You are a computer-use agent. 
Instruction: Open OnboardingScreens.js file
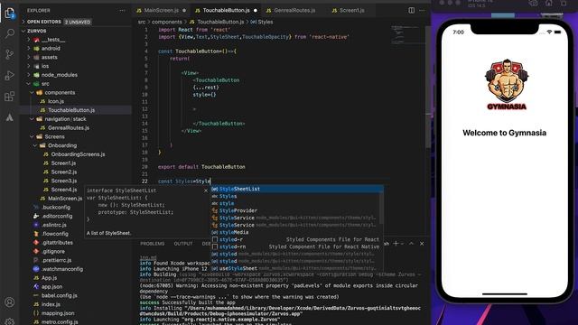pos(78,154)
